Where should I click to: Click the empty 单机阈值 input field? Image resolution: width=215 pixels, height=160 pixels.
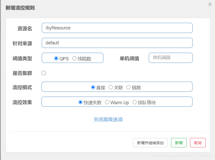[x=170, y=58]
